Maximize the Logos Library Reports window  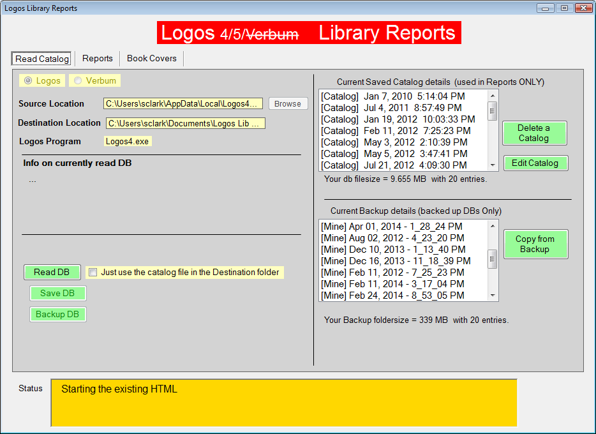point(564,8)
